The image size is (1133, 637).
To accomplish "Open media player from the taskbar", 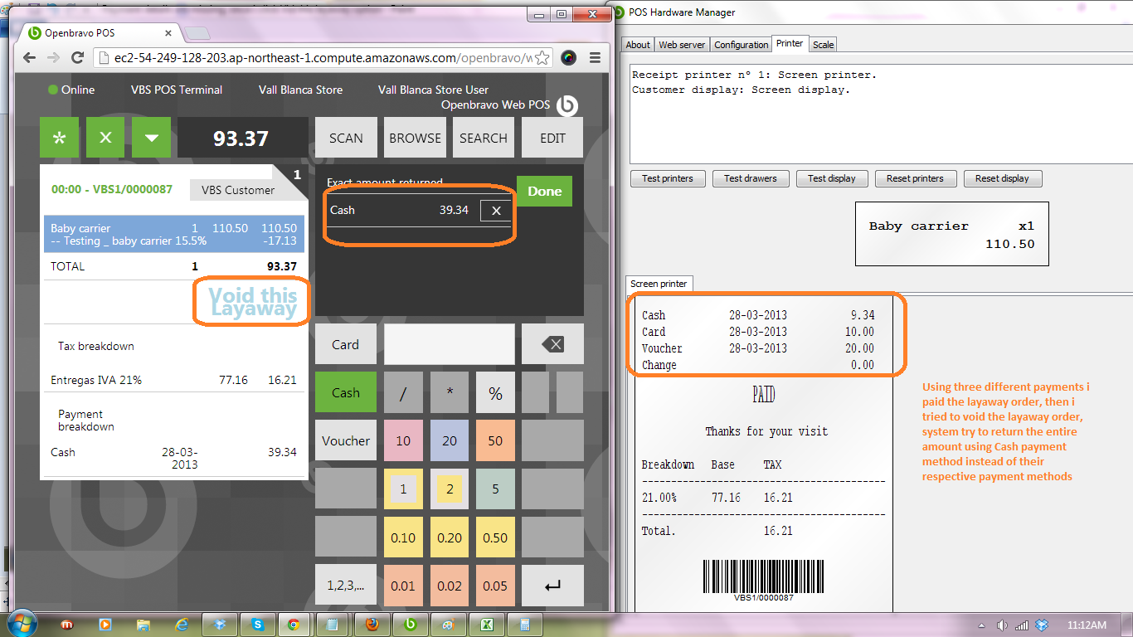I will tap(105, 625).
